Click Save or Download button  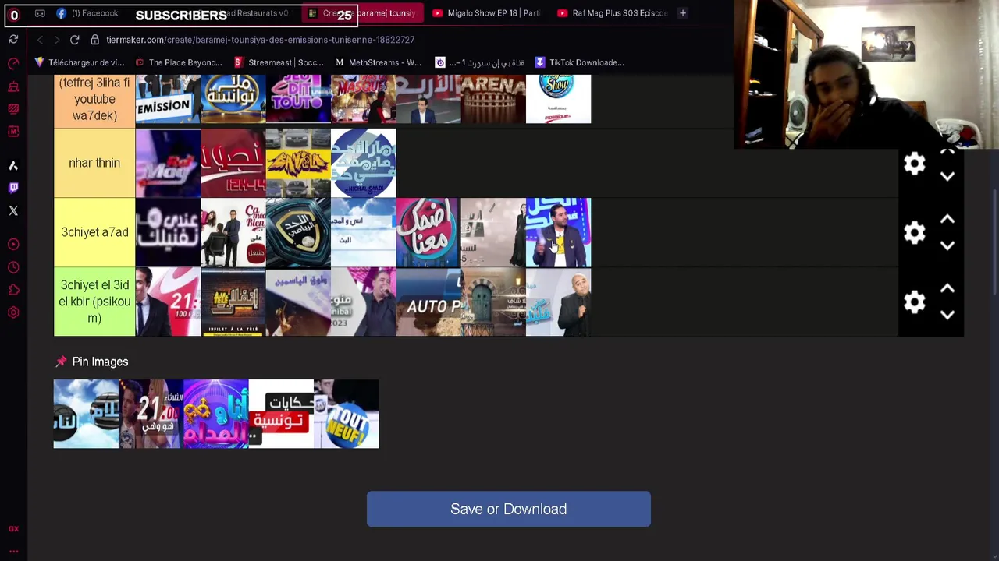508,509
